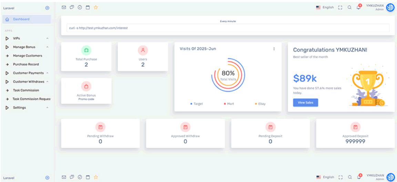This screenshot has height=182, width=397.
Task: Click the curl command text field
Action: click(x=228, y=28)
